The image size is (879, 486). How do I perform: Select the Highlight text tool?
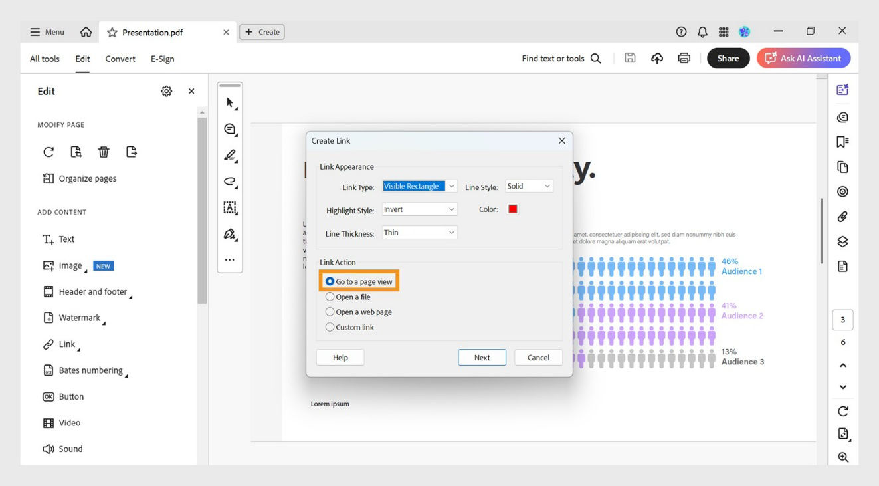pyautogui.click(x=229, y=155)
